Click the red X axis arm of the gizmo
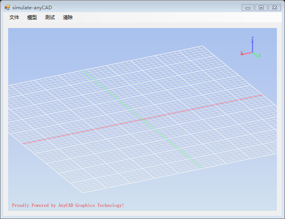 coord(247,54)
